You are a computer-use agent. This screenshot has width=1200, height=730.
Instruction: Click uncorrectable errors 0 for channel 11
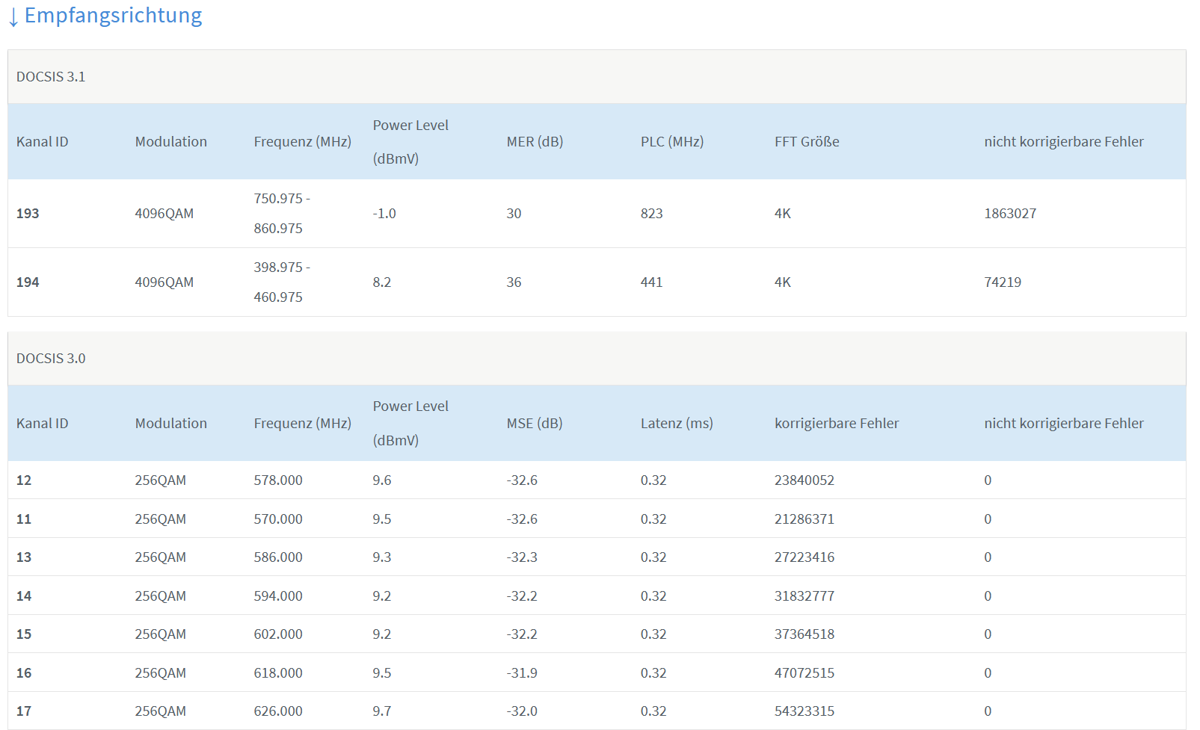tap(988, 519)
